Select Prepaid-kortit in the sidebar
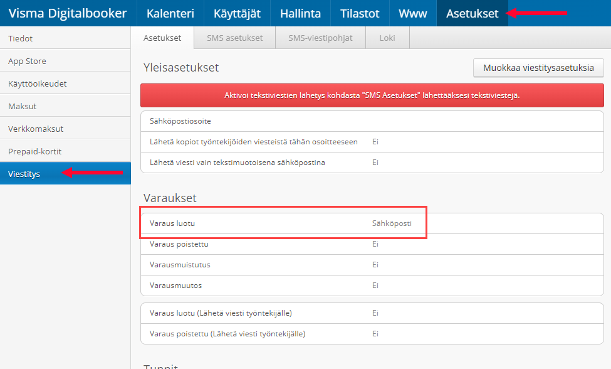 (34, 151)
